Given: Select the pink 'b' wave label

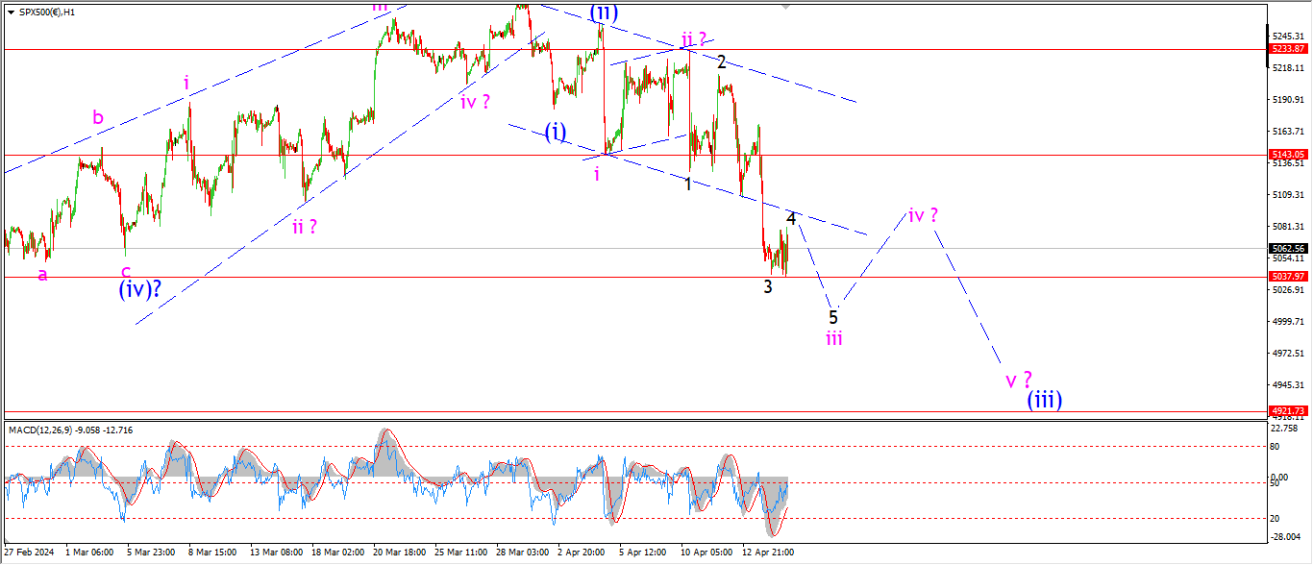Looking at the screenshot, I should [98, 118].
